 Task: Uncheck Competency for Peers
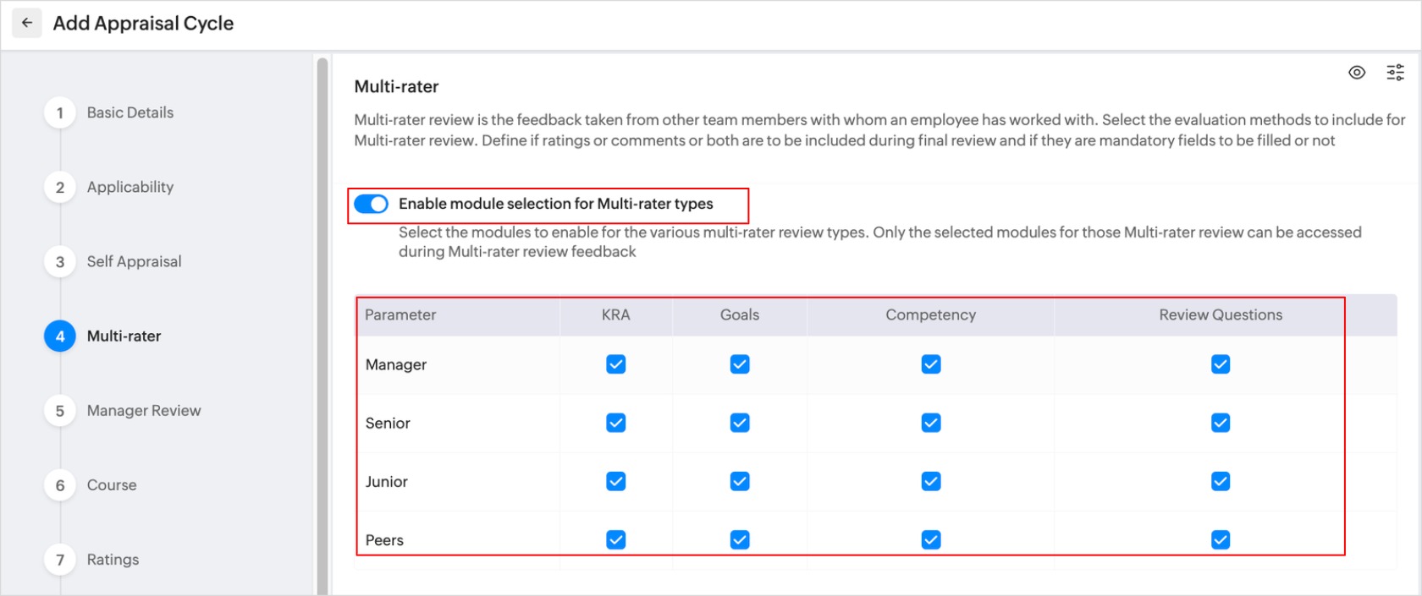931,539
